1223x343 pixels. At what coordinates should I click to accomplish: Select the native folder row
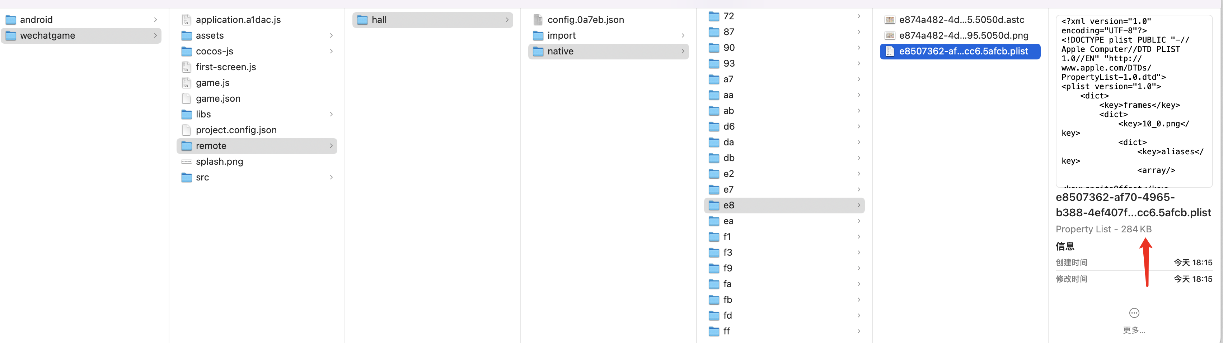point(608,51)
